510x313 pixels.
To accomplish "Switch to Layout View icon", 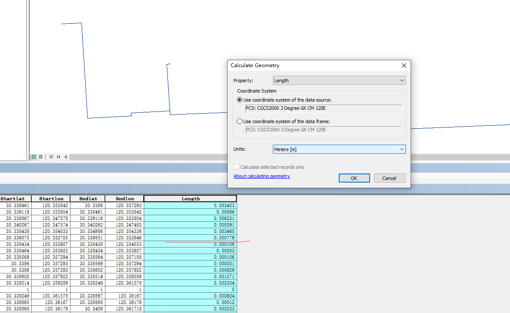I will (40, 157).
